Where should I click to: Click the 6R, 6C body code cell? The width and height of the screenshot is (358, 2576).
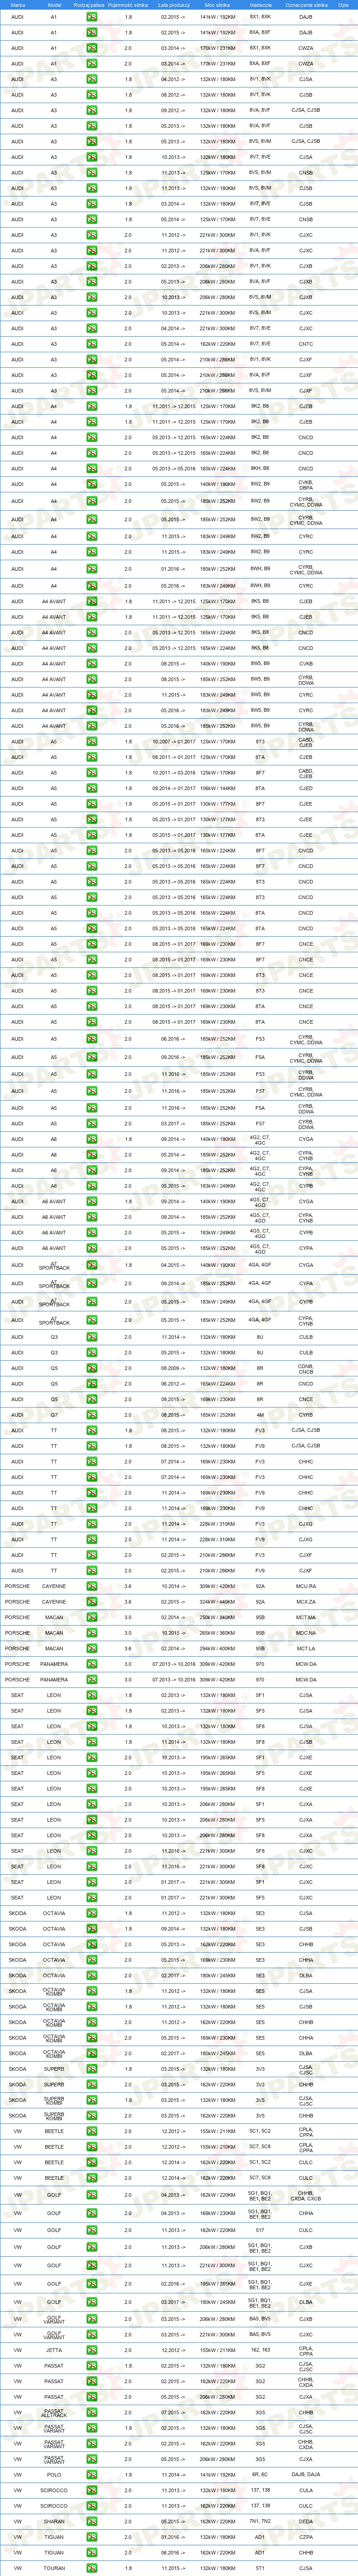click(260, 2475)
